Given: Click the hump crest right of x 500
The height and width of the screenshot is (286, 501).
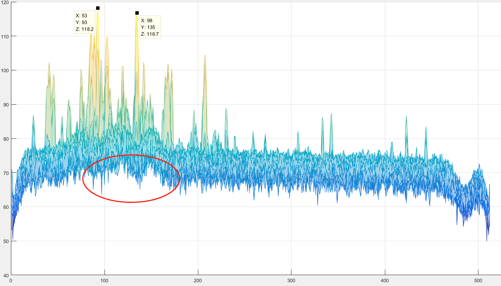Looking at the screenshot, I should pos(479,164).
